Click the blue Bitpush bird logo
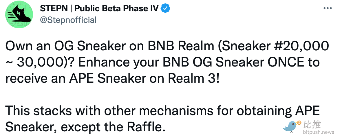The width and height of the screenshot is (340, 140). pos(291,126)
